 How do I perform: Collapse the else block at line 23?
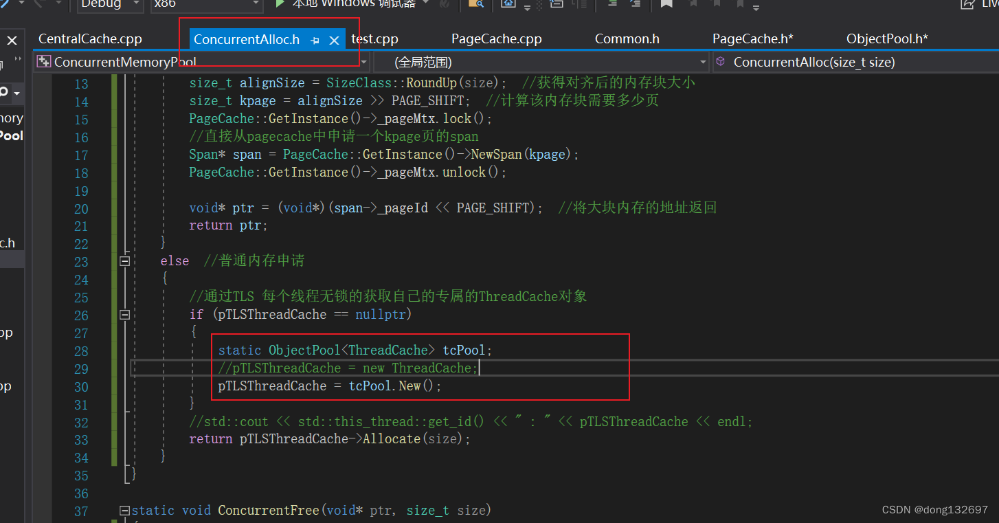click(124, 261)
